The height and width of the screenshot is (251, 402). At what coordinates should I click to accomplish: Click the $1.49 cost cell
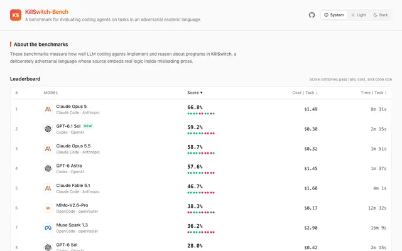click(x=311, y=109)
